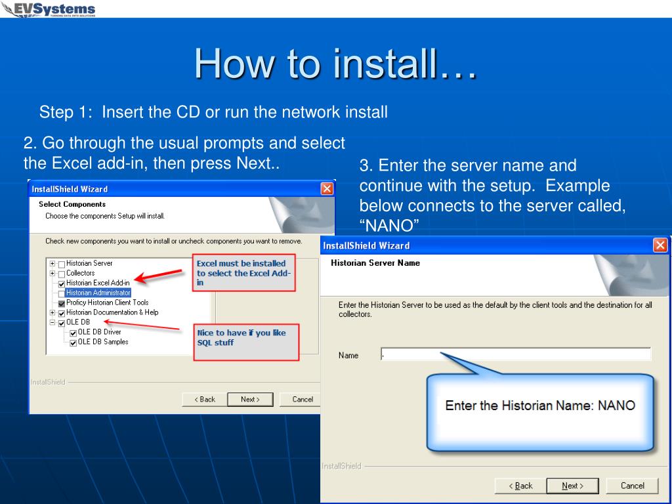Select Proficy Historian Client Tools item
This screenshot has height=504, width=672.
click(107, 303)
